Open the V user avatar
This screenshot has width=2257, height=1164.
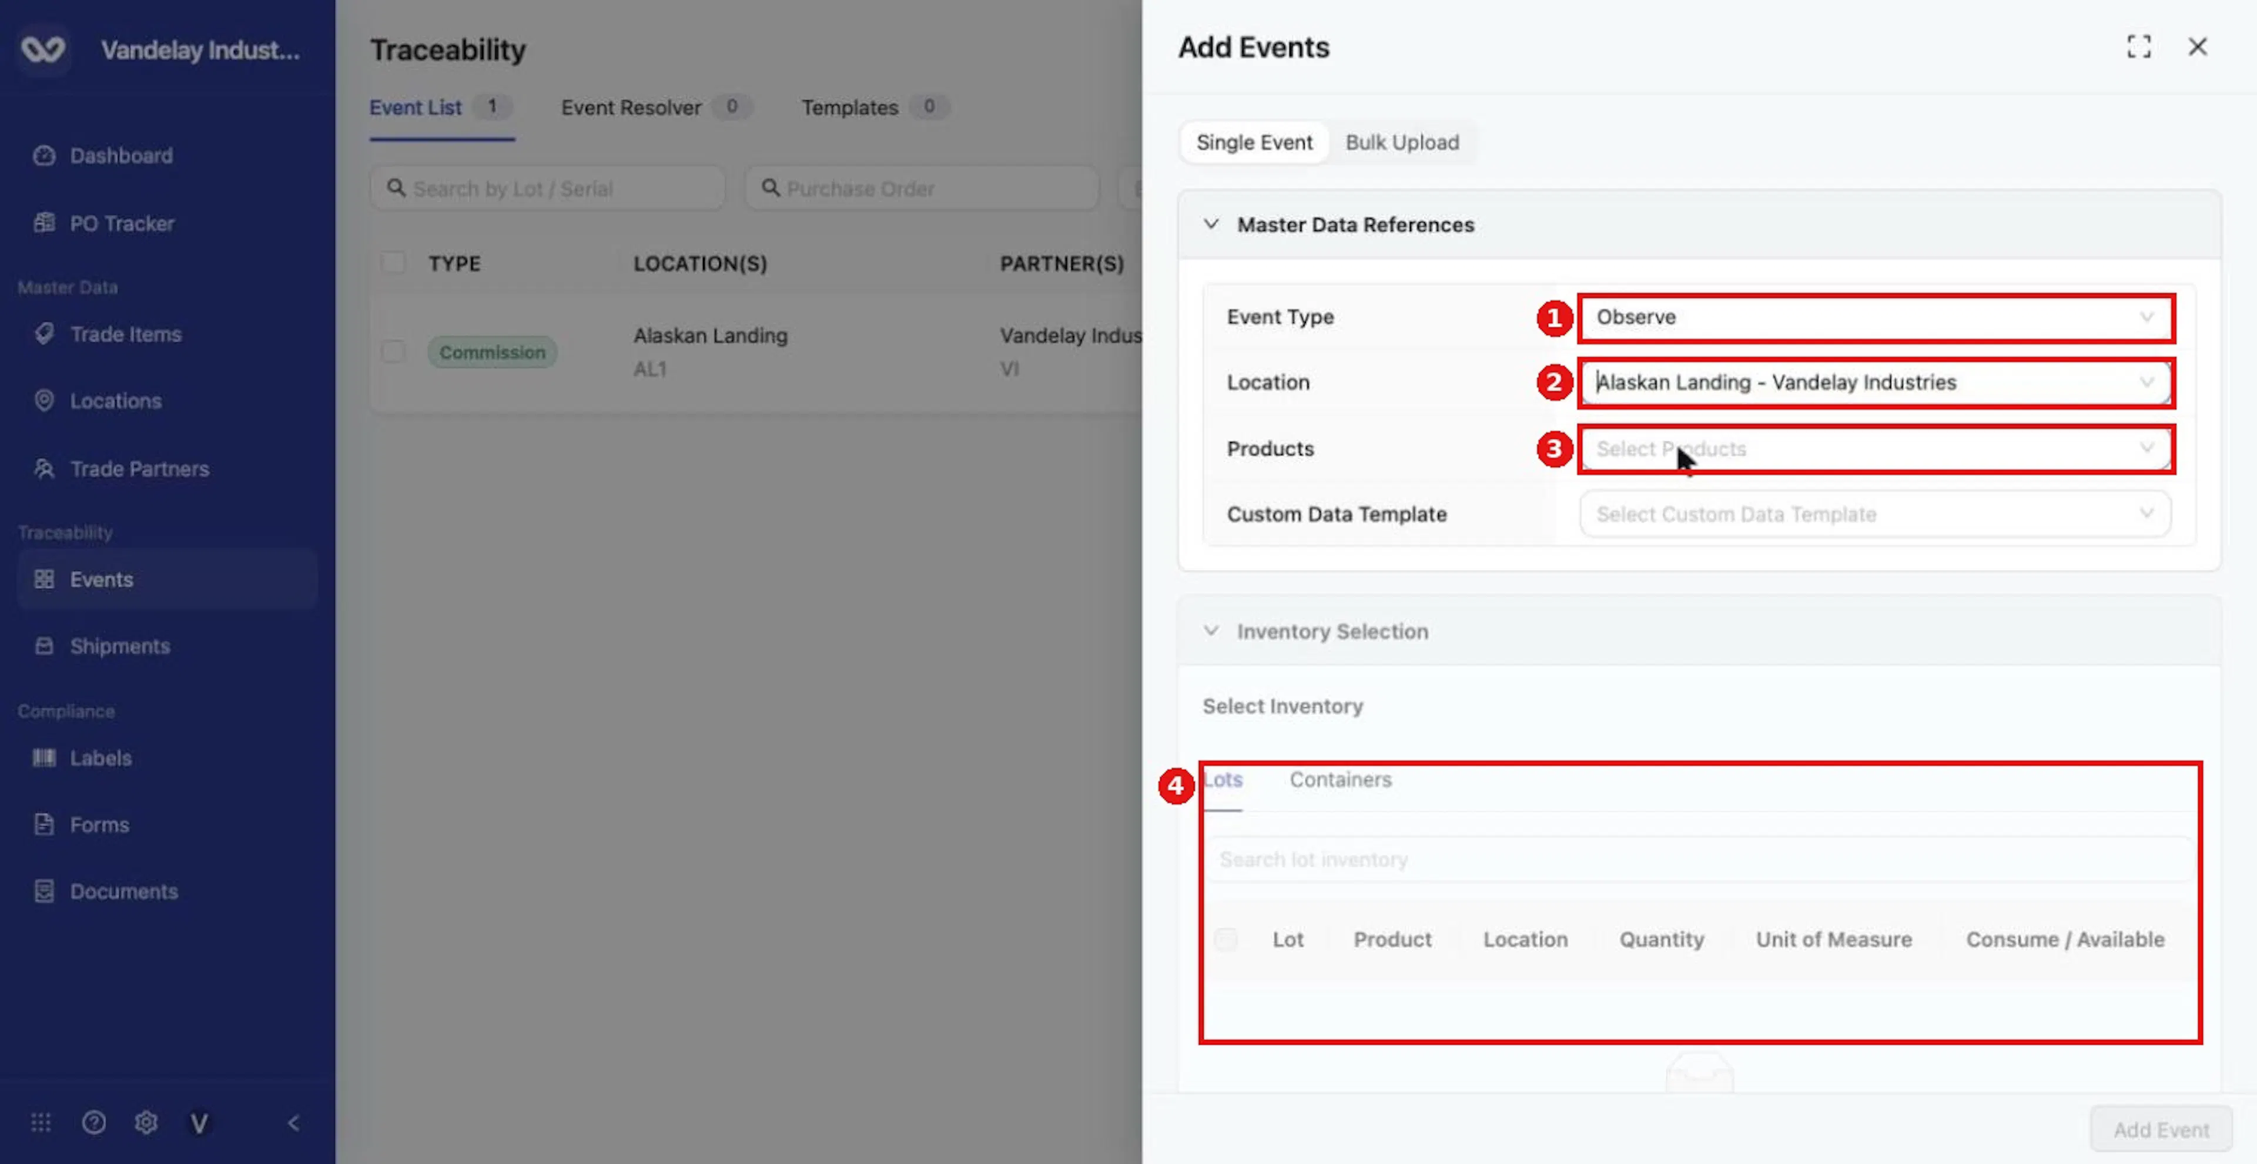199,1123
